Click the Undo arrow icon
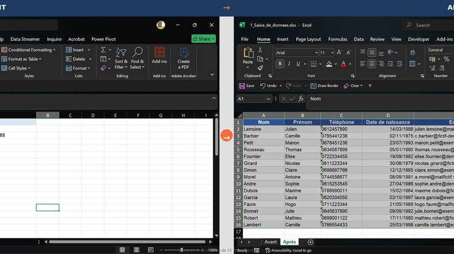454x254 pixels. (x=263, y=86)
